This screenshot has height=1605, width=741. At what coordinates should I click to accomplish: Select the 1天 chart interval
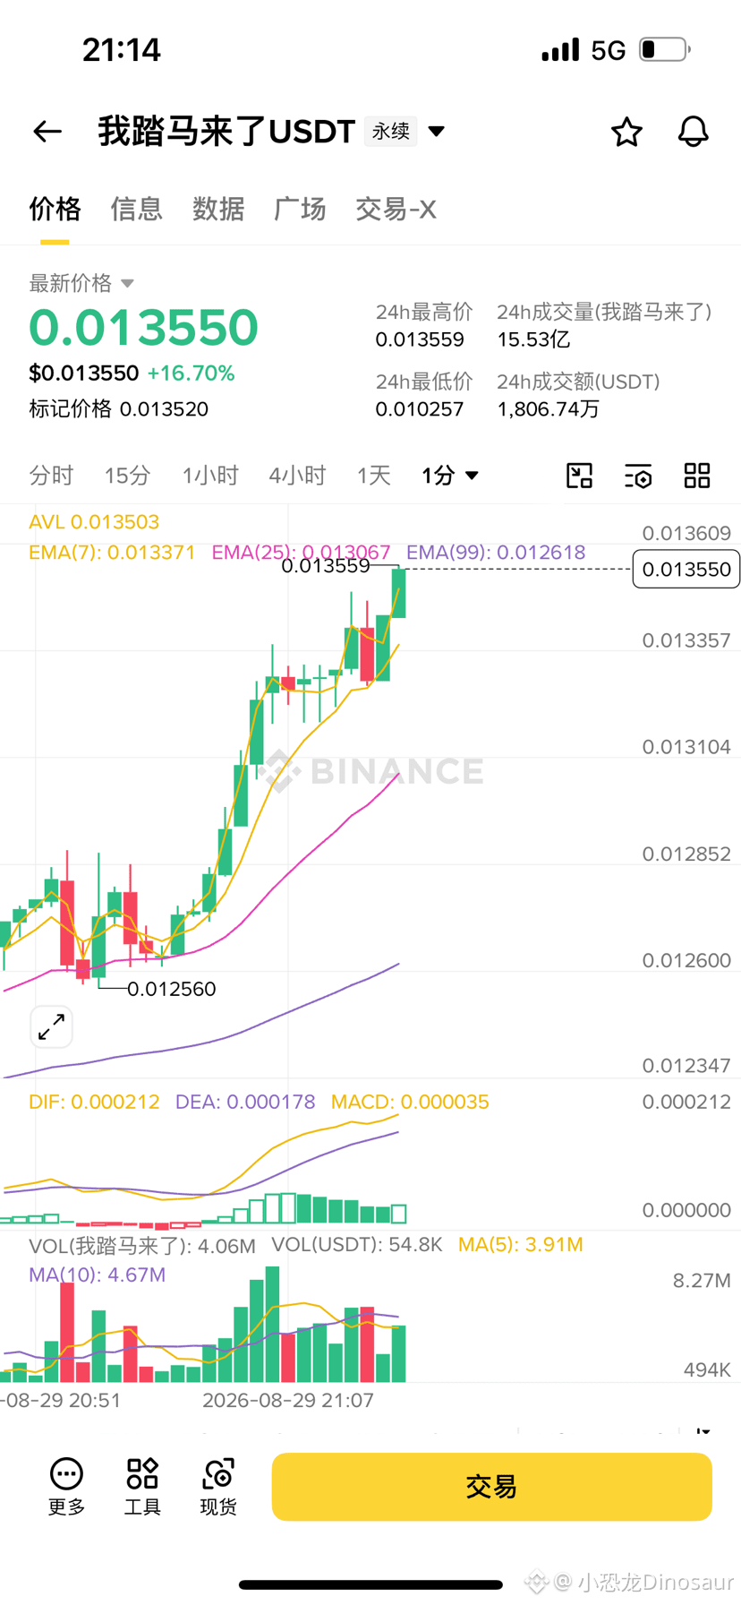(374, 476)
